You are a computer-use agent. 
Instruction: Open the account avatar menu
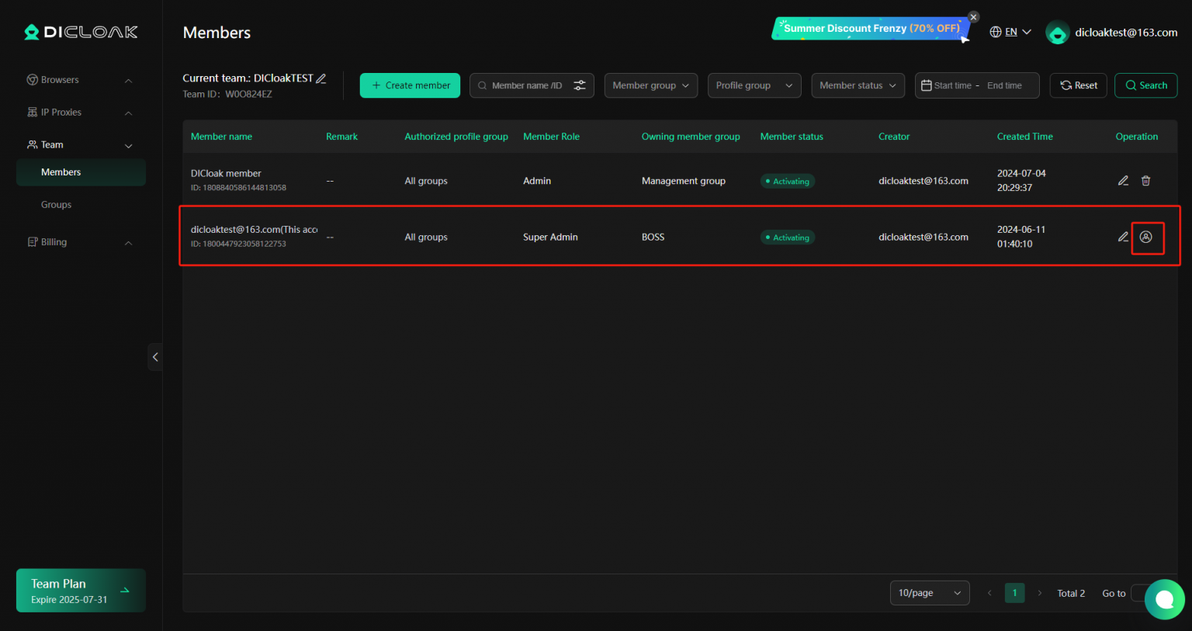click(x=1057, y=33)
